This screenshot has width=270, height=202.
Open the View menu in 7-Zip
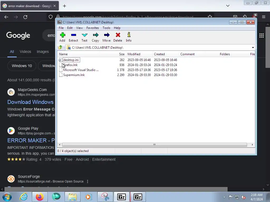[79, 28]
